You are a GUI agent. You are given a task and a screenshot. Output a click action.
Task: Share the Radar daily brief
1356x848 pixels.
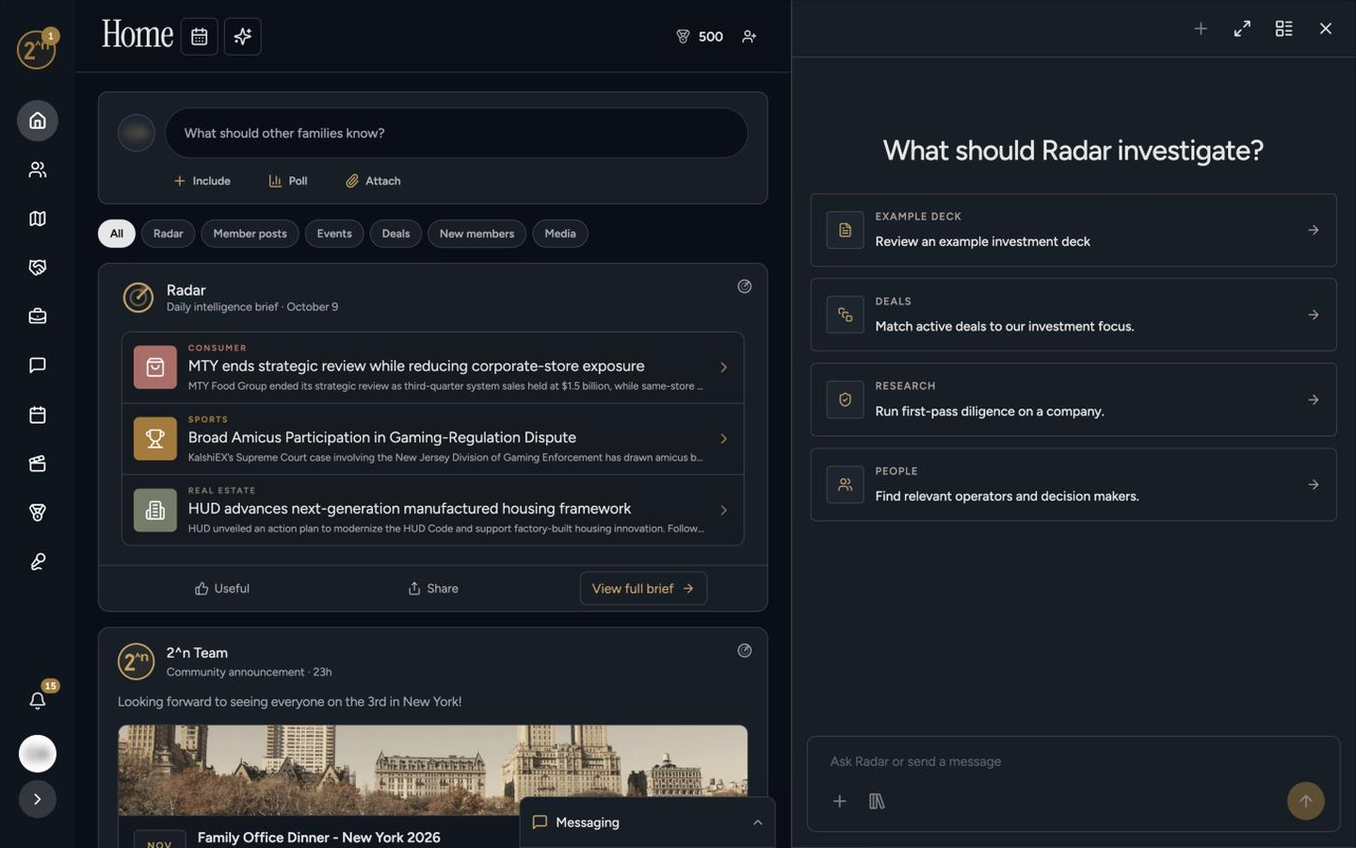point(433,589)
